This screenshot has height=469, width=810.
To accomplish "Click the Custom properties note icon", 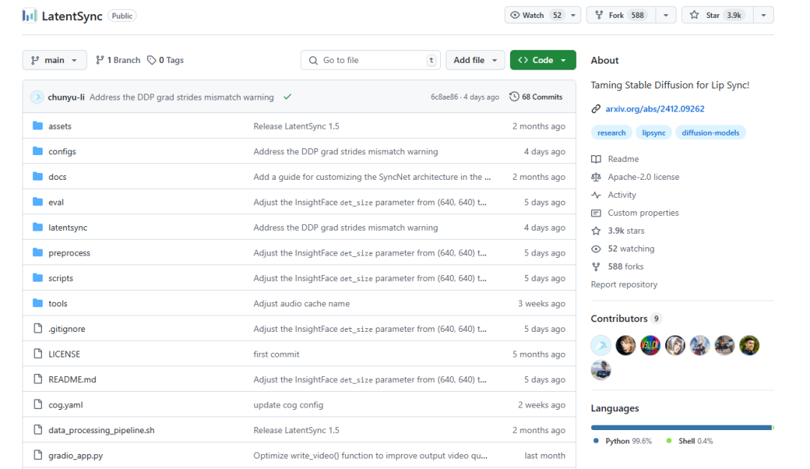I will coord(596,213).
